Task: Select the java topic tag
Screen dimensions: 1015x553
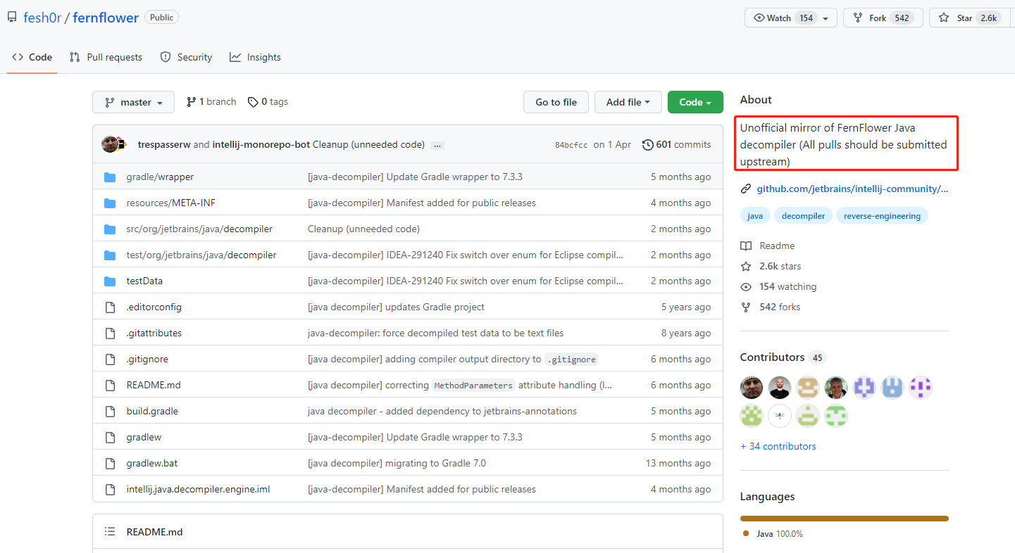Action: 754,216
